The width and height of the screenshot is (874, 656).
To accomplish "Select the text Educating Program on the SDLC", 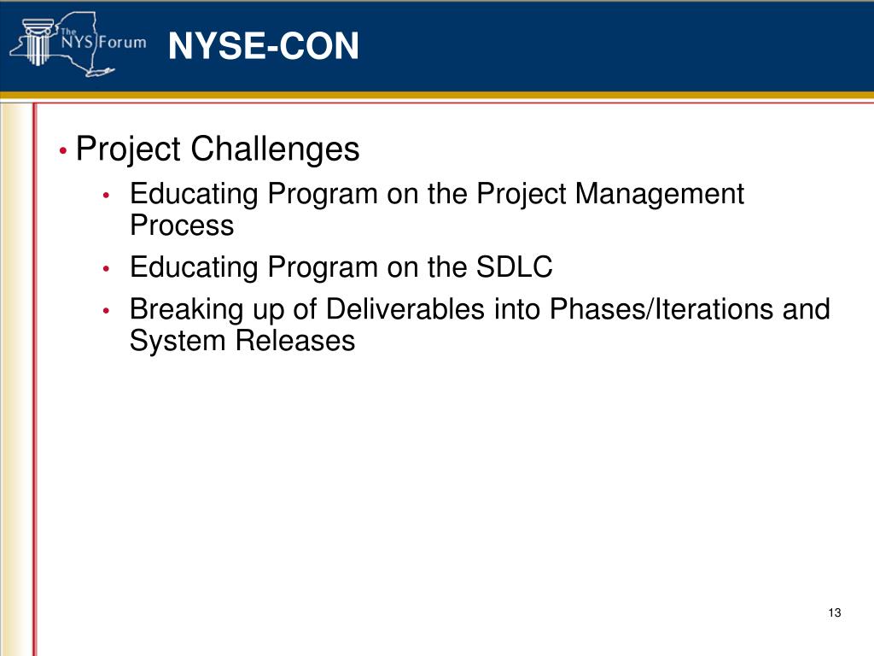I will (x=341, y=266).
